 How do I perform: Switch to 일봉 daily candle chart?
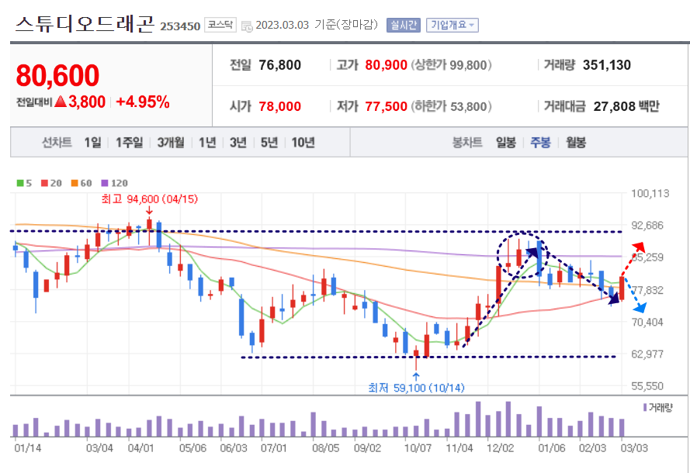505,143
